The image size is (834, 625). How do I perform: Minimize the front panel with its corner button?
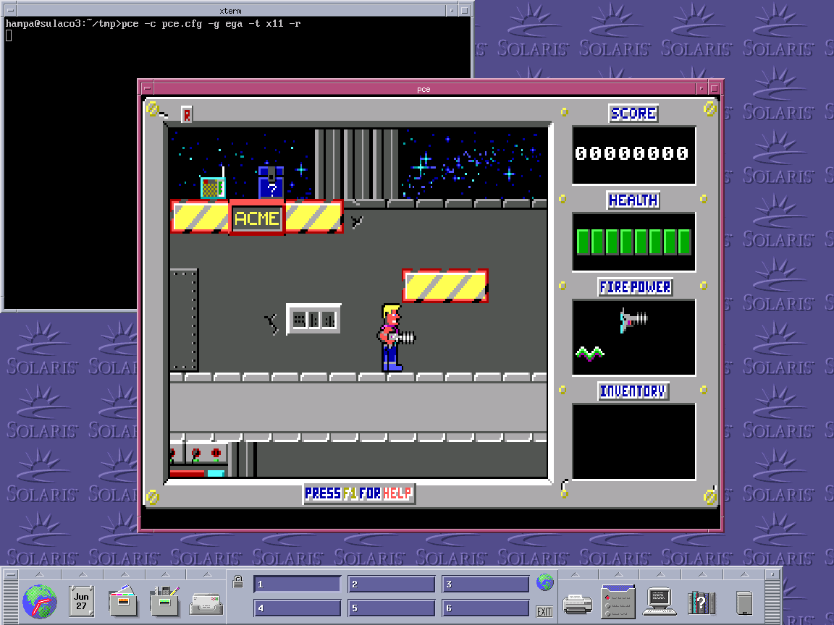(773, 574)
